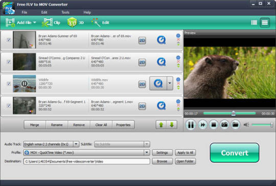
Task: Select the Wildlife video thumbnail
Action: [25, 84]
